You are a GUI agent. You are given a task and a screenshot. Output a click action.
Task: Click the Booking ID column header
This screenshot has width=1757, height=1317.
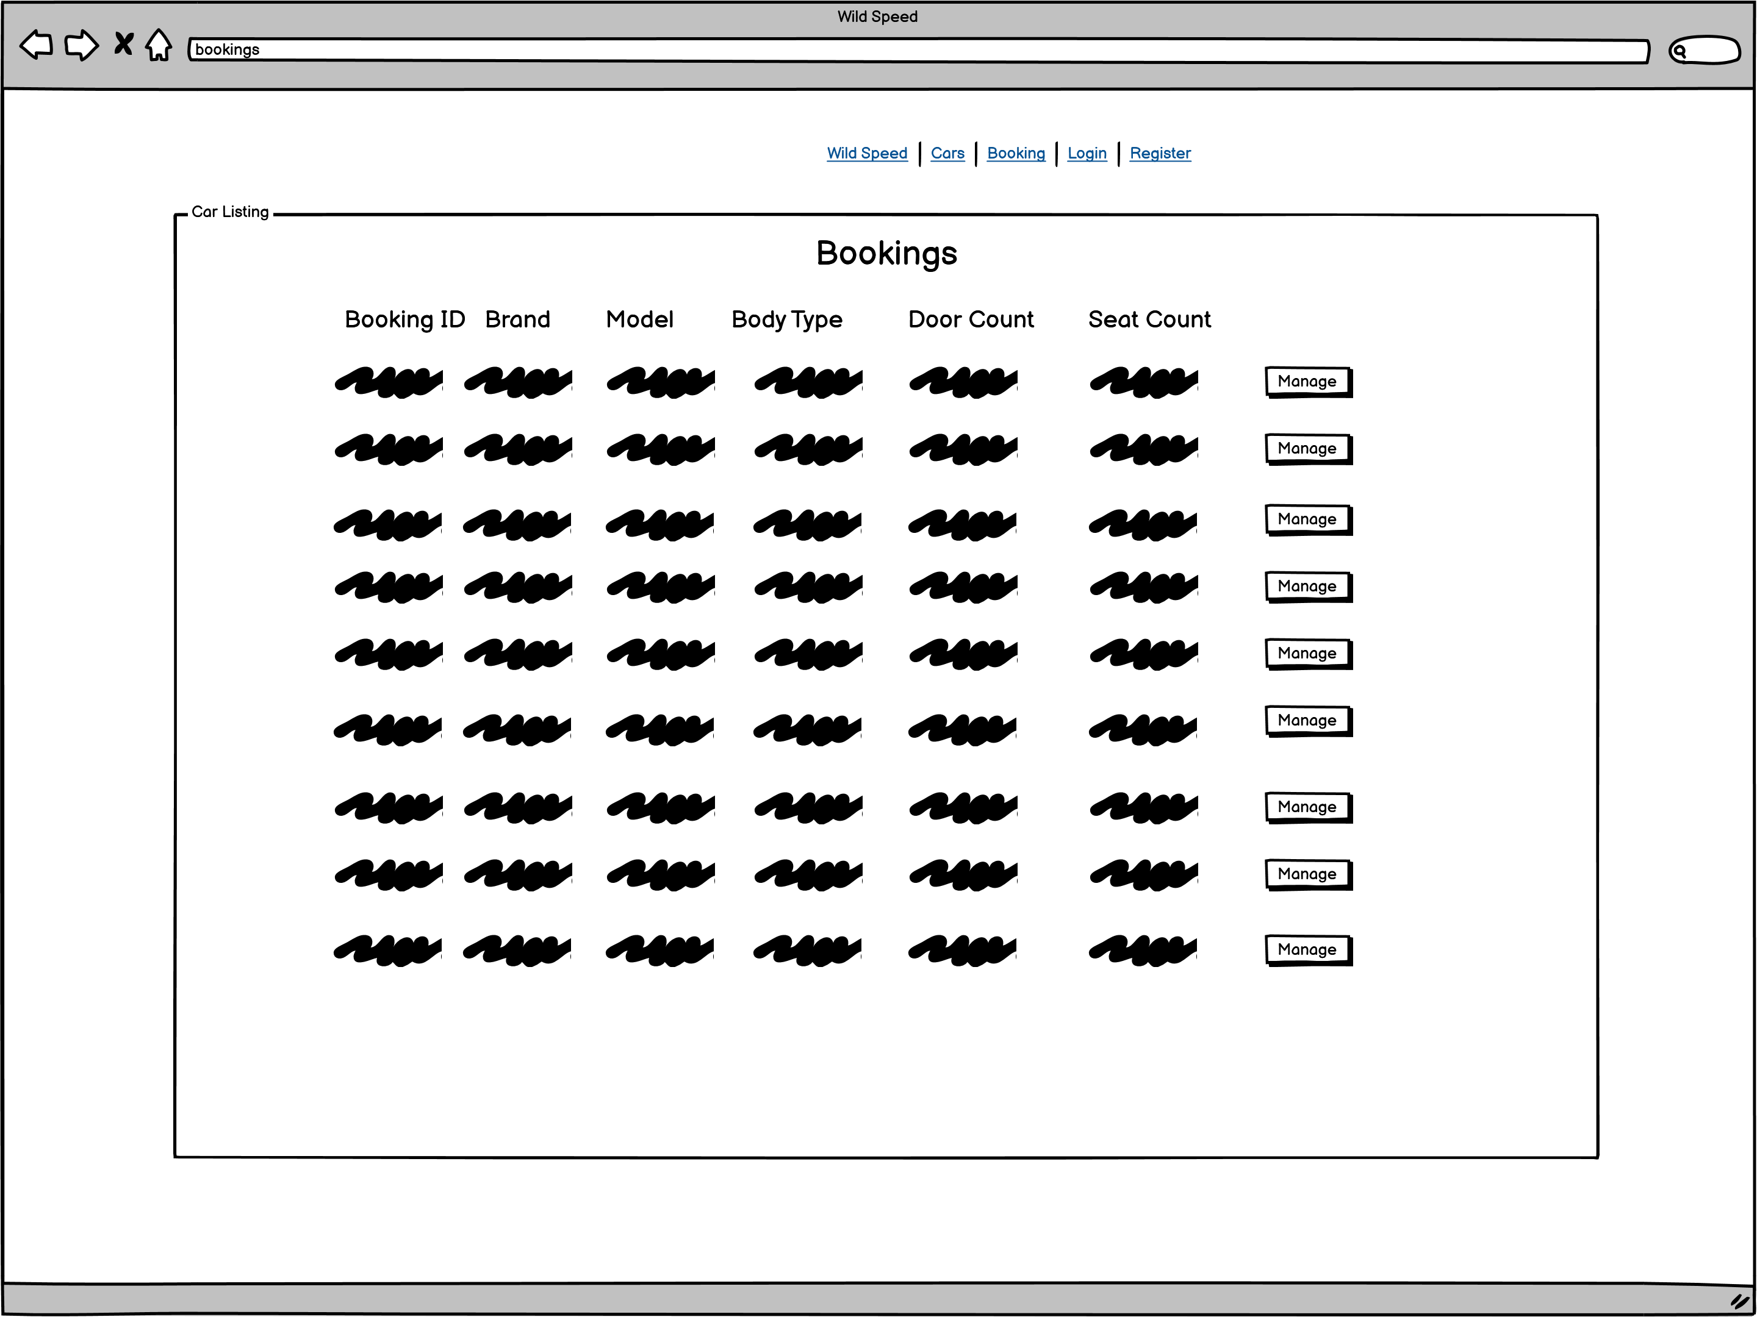404,319
